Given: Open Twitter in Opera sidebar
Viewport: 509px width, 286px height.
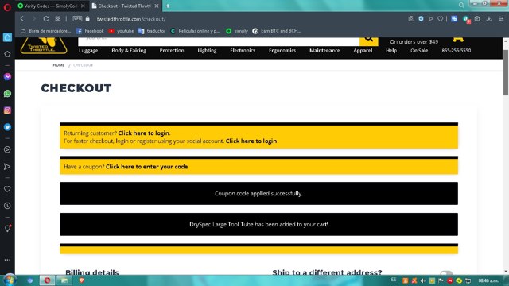Looking at the screenshot, I should point(7,127).
